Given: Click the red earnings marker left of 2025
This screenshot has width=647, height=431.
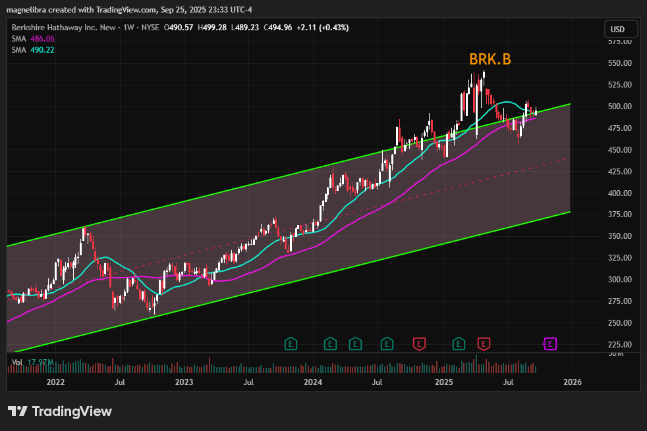Looking at the screenshot, I should [419, 343].
